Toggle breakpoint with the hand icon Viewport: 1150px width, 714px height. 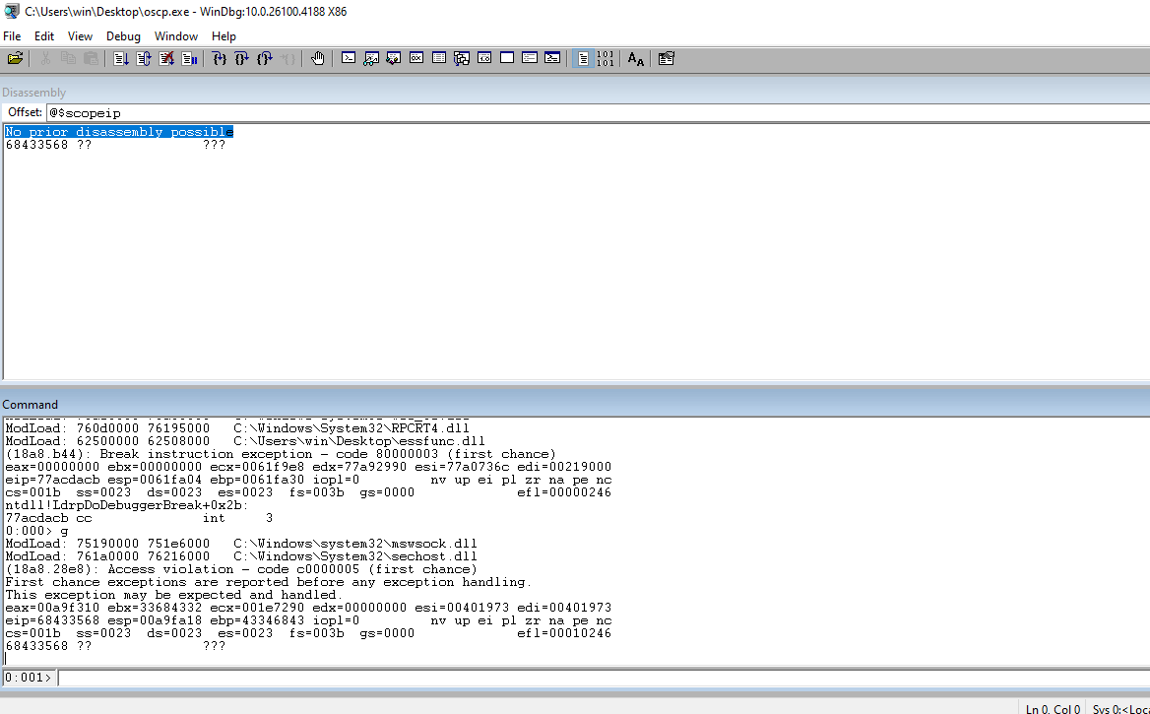pos(317,59)
